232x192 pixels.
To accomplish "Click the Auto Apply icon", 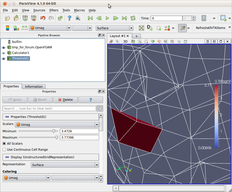I will tap(60, 18).
